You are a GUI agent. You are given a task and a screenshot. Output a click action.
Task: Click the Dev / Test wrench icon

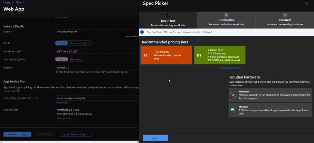coord(168,15)
